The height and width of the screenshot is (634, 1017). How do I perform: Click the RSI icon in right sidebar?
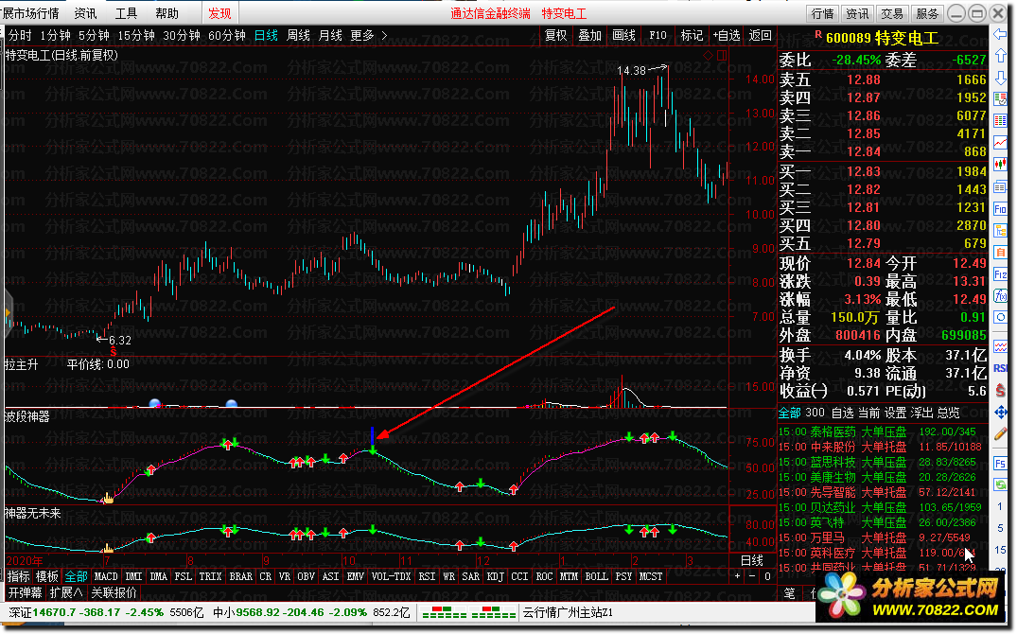click(999, 368)
